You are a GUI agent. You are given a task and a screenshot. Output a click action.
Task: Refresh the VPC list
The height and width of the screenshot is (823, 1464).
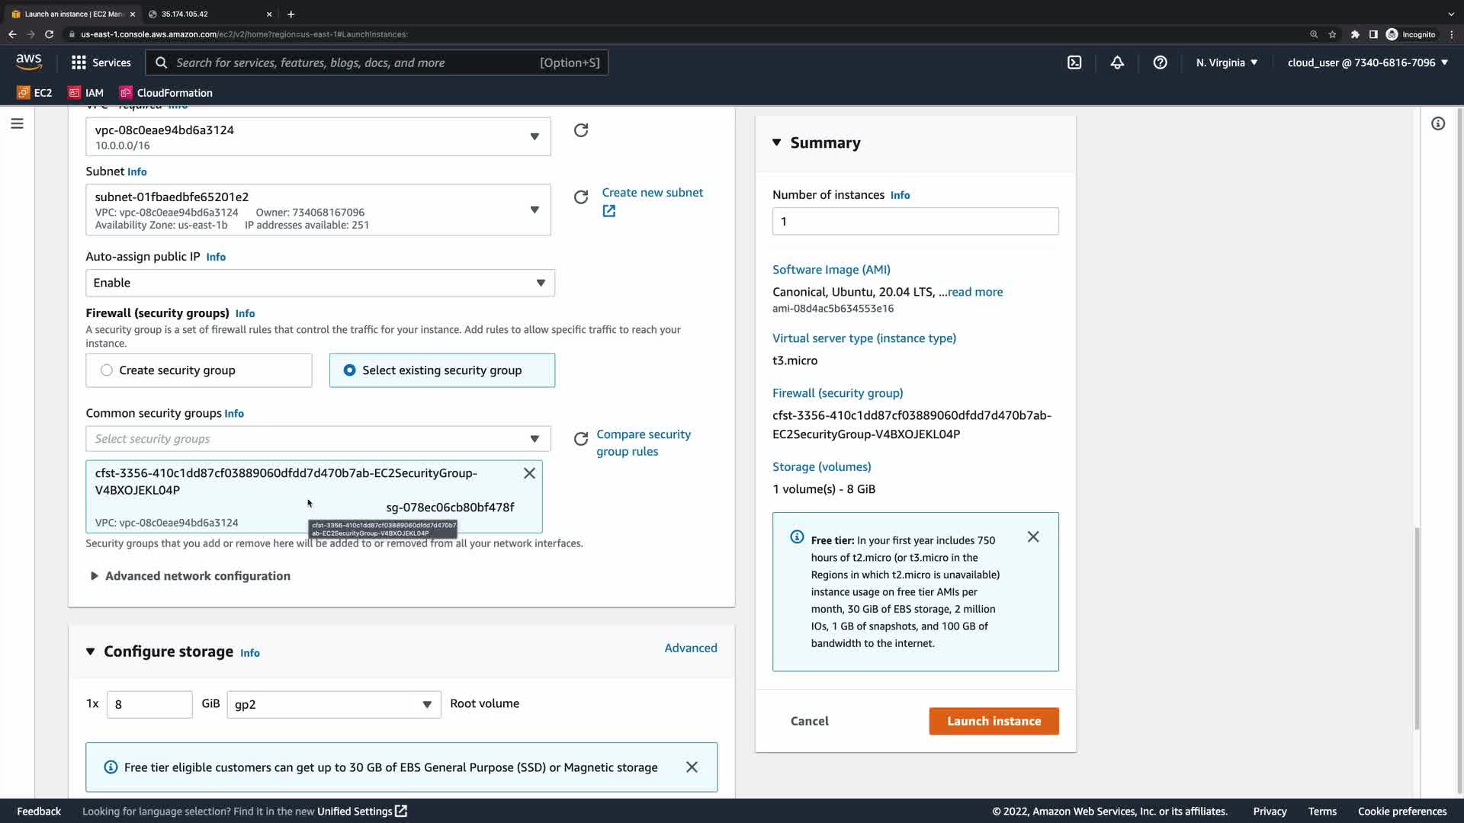(581, 130)
